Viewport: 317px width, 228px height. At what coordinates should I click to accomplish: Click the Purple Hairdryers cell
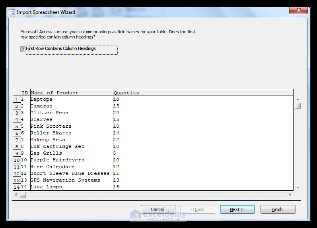[x=72, y=160]
